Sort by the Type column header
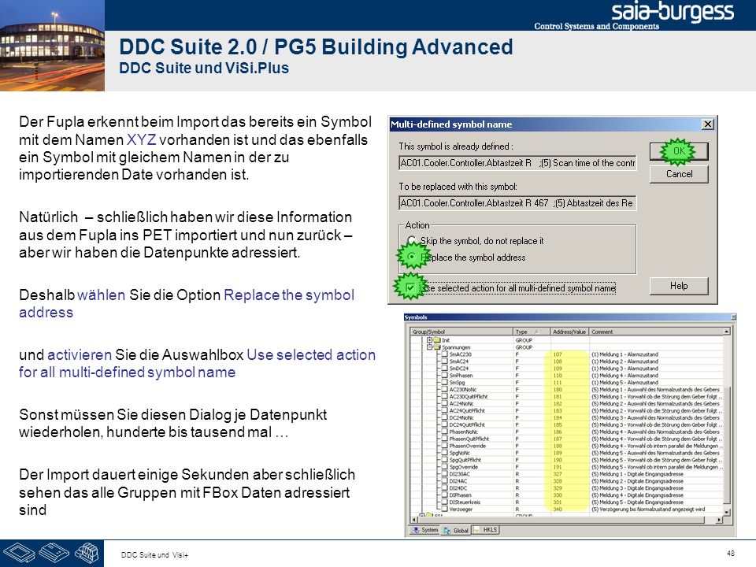 tap(532, 332)
